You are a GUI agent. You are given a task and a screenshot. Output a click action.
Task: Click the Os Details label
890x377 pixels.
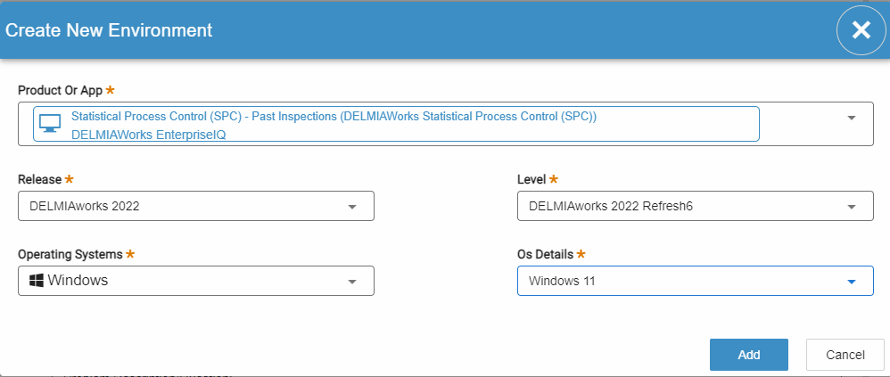(546, 254)
